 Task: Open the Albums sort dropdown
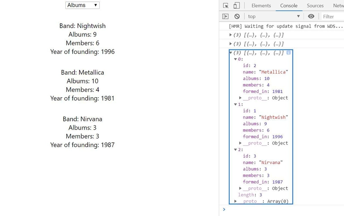point(83,5)
